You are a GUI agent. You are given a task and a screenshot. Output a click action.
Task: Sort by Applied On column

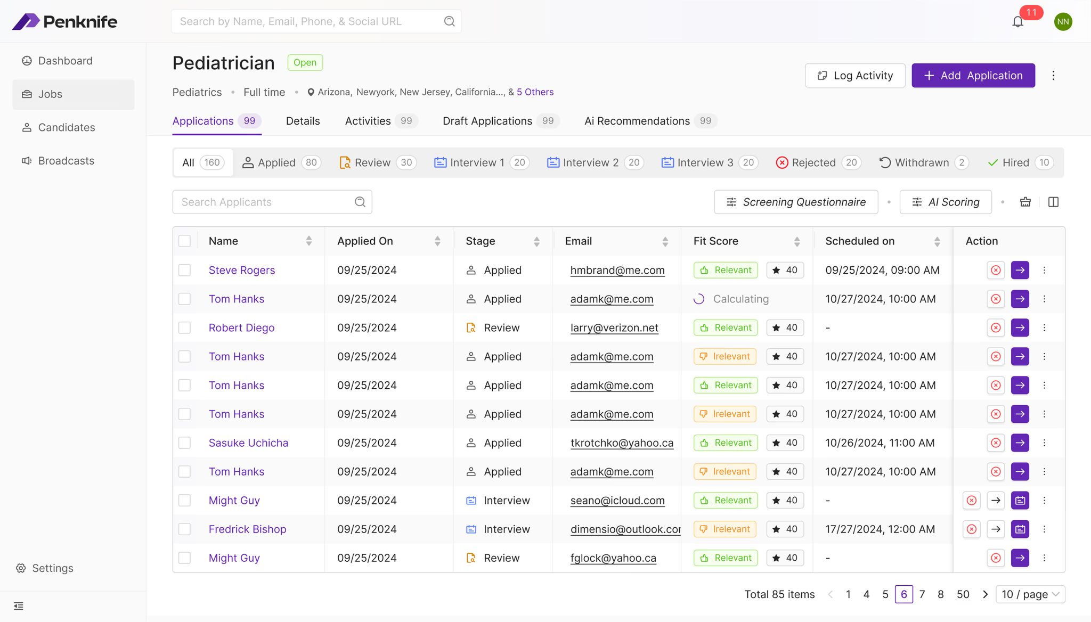point(437,241)
